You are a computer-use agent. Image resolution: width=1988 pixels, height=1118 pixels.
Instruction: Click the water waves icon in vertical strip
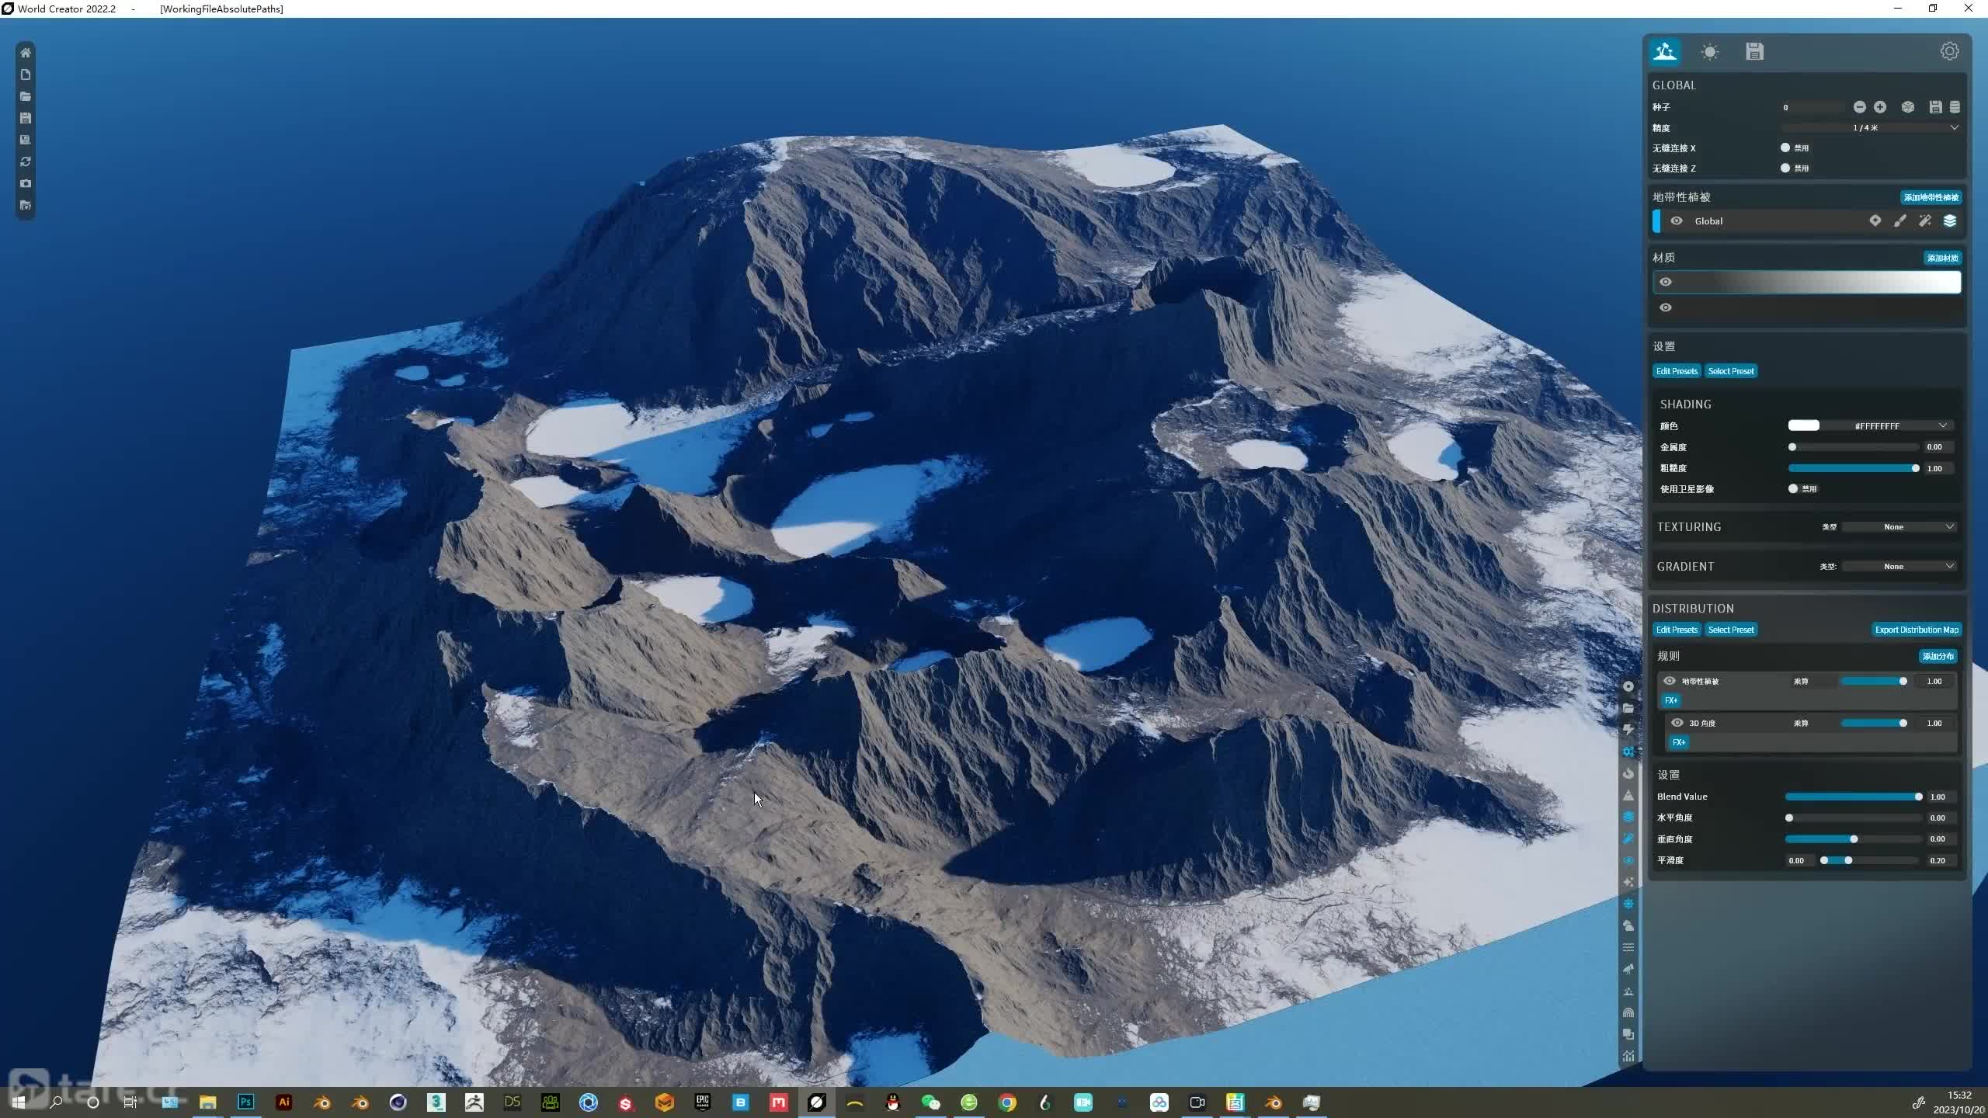(1628, 947)
